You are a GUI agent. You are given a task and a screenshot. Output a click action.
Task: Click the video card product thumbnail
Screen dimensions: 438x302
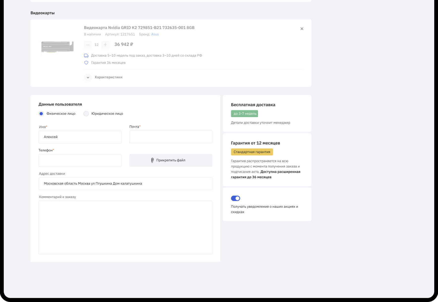57,47
